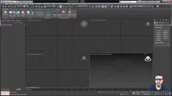The image size is (172, 96).
Task: Click the search keyword input field
Action: [128, 2]
